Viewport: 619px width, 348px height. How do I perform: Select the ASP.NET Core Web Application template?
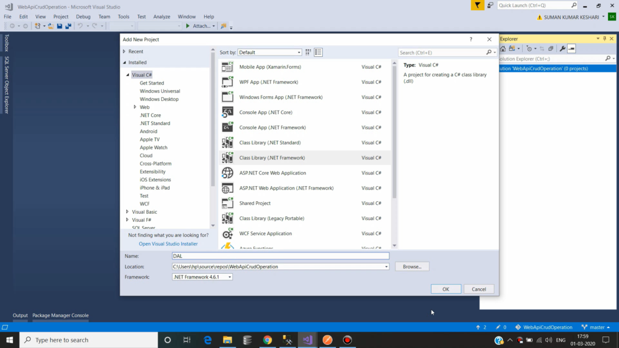305,173
